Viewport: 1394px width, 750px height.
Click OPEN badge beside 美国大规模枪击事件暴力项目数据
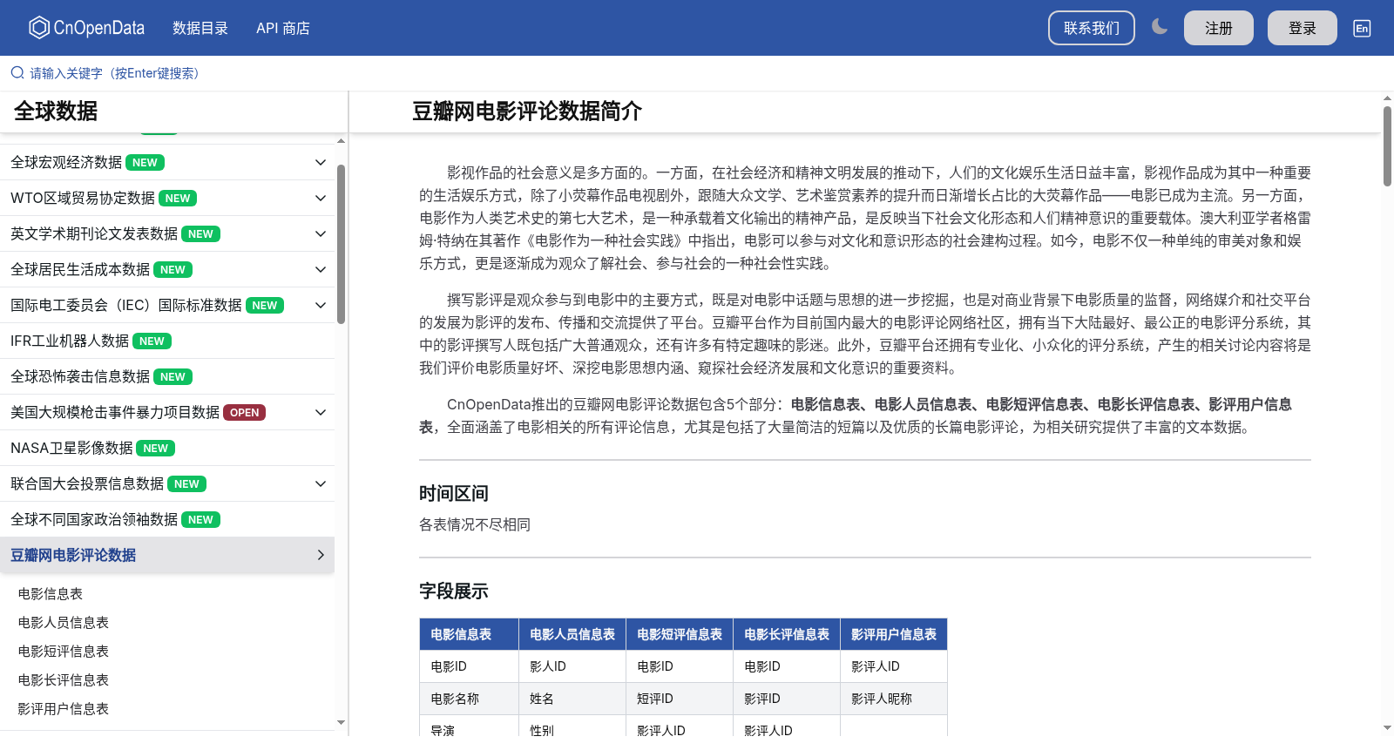[x=244, y=413]
